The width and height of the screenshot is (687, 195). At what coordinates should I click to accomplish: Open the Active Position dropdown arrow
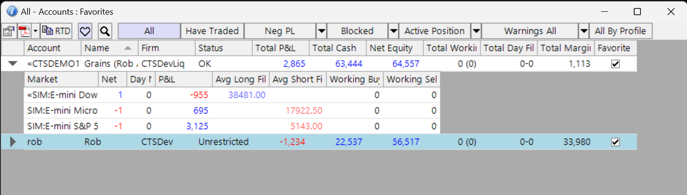pos(476,31)
